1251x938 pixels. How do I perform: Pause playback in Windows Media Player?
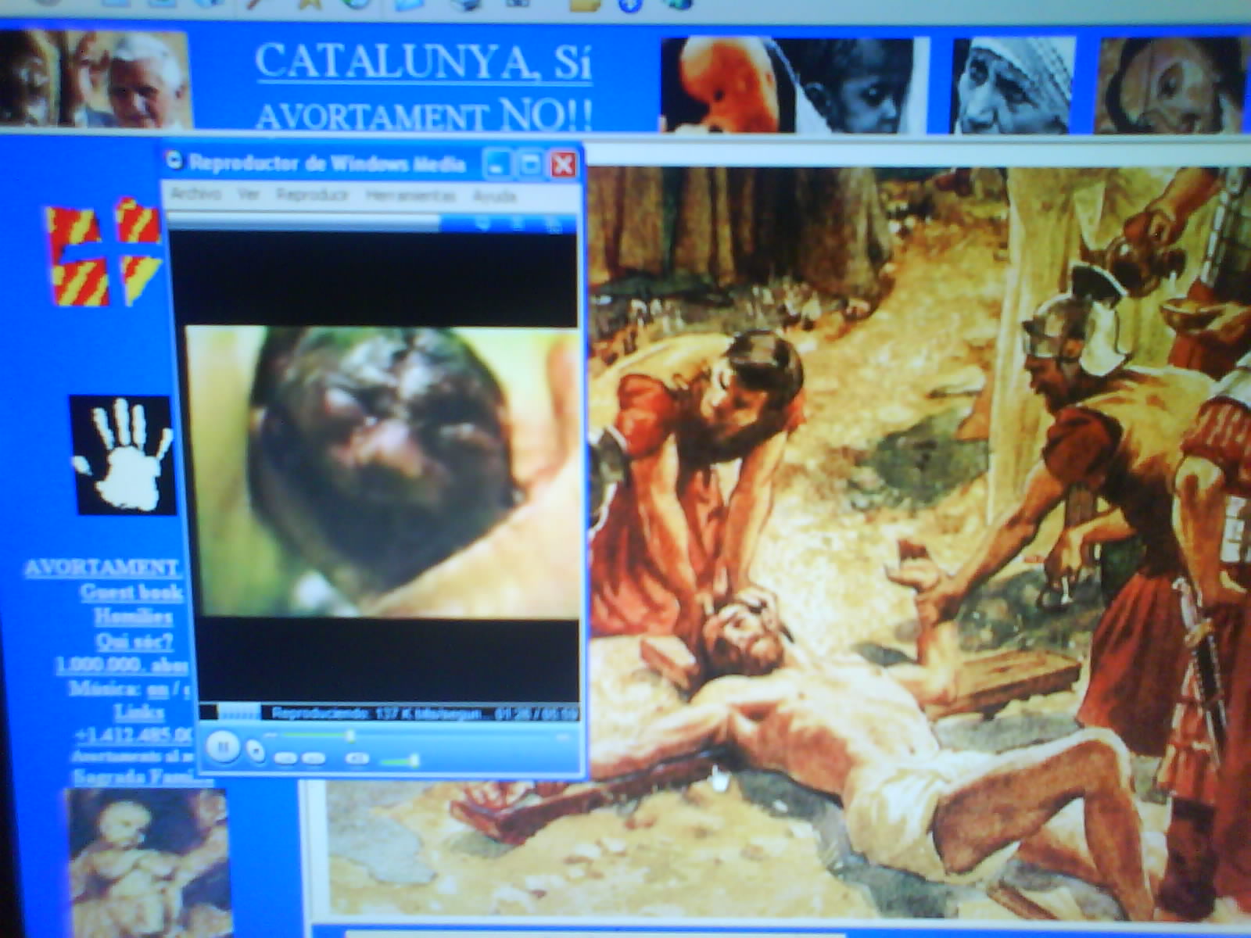[x=222, y=748]
